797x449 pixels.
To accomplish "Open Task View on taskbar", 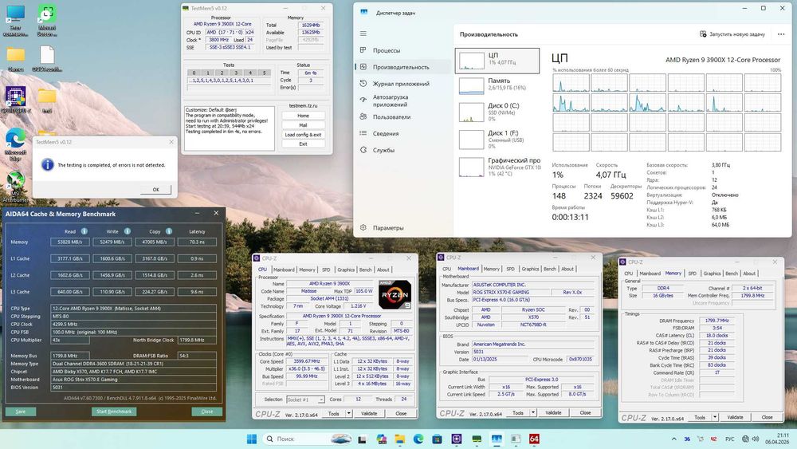I will coord(362,439).
